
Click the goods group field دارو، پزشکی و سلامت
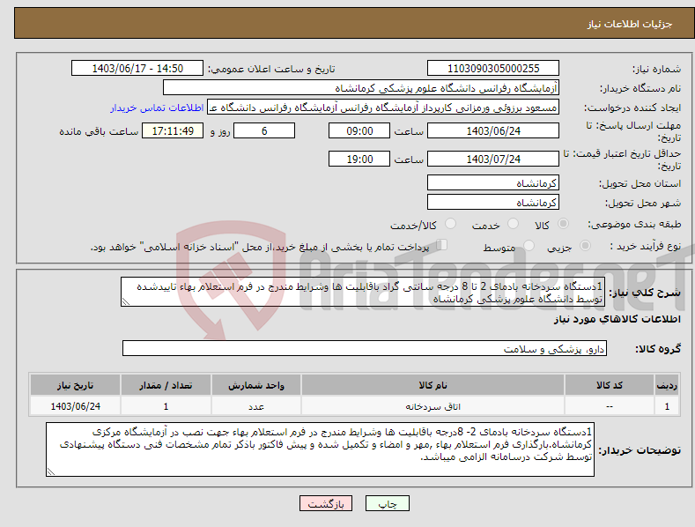click(x=365, y=348)
